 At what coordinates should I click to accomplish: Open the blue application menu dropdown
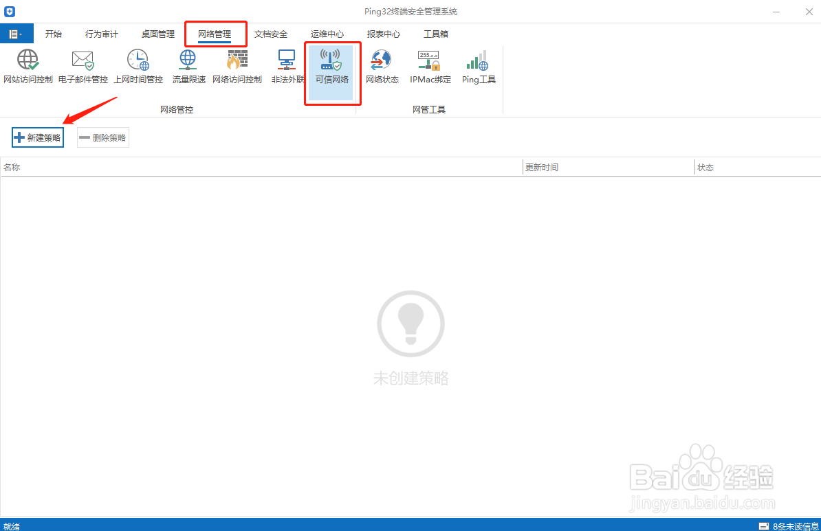coord(17,34)
